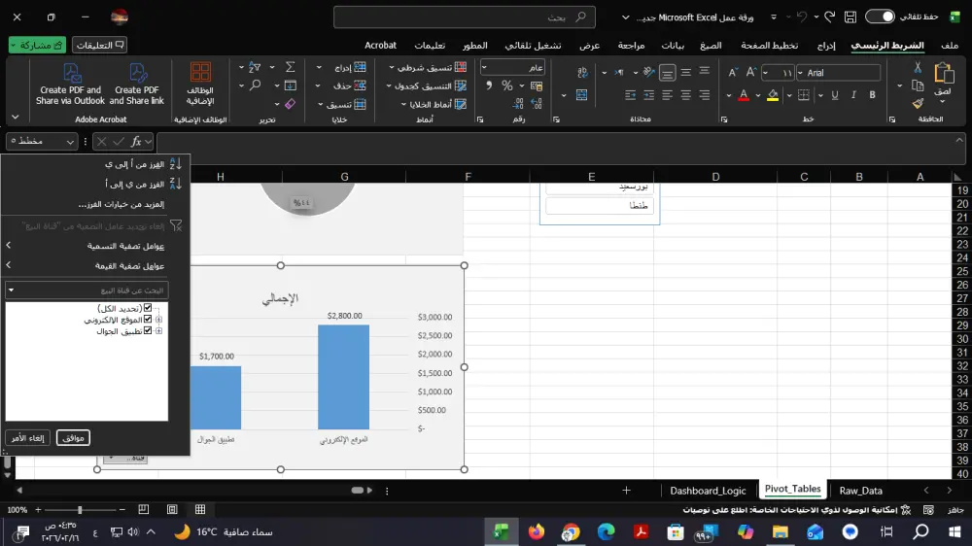Click the Cut scissors icon

(x=918, y=67)
